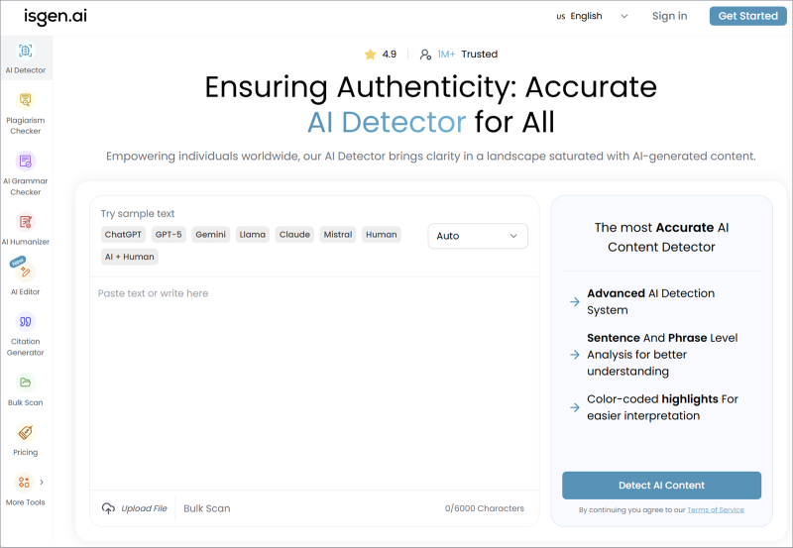The width and height of the screenshot is (793, 548).
Task: Open the AI Editor icon
Action: click(x=26, y=272)
